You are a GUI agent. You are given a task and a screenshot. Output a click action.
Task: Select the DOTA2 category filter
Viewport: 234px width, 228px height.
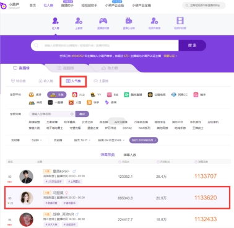pos(127,128)
